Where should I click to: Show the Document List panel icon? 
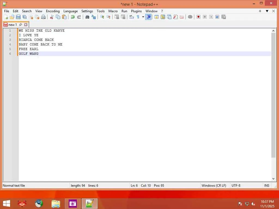pos(169,17)
